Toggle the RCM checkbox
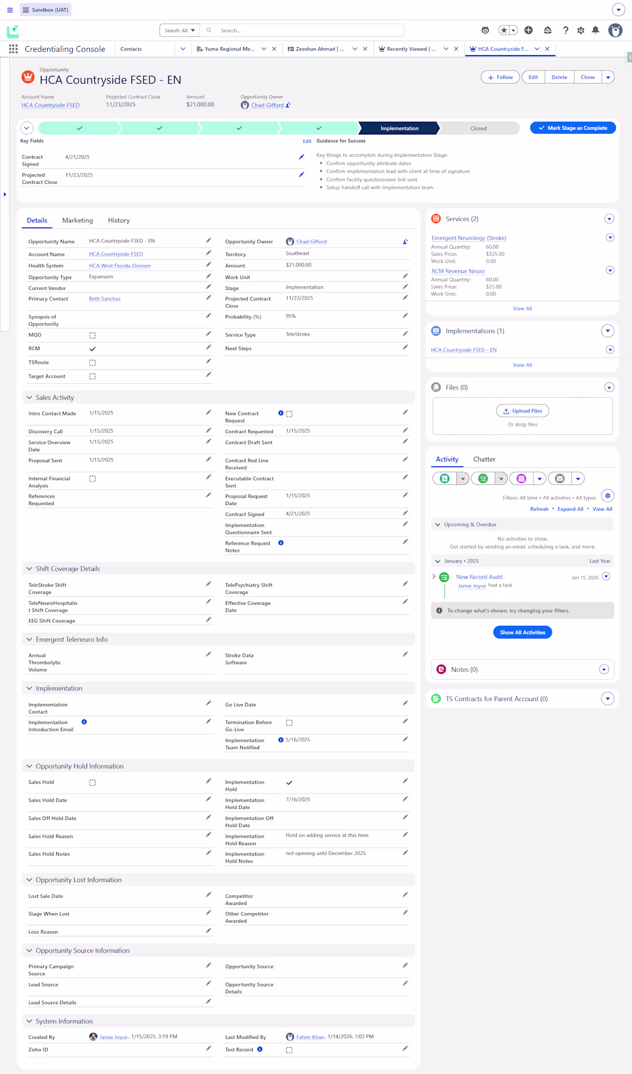Image resolution: width=632 pixels, height=1074 pixels. (x=93, y=349)
